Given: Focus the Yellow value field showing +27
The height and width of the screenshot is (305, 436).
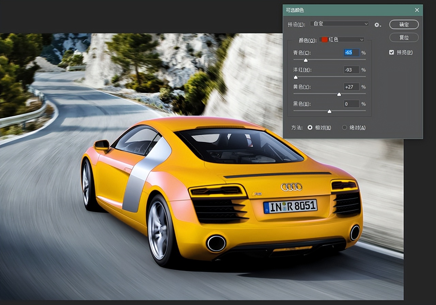Looking at the screenshot, I should tap(351, 87).
